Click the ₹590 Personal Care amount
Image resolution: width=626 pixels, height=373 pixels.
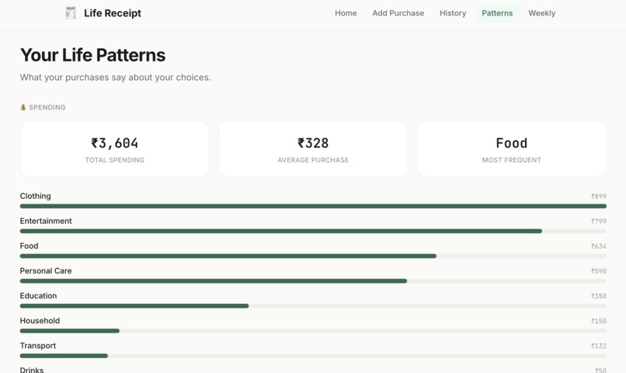point(599,271)
